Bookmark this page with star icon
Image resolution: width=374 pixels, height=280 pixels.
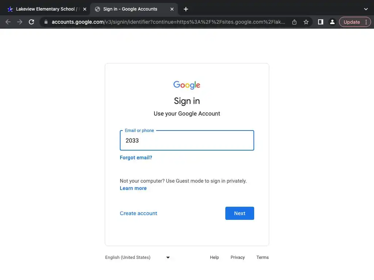(x=306, y=22)
